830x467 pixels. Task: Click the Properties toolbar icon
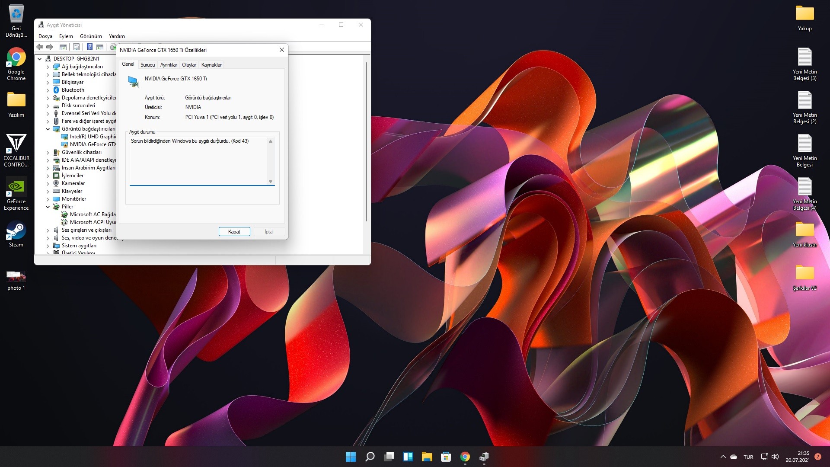click(77, 47)
